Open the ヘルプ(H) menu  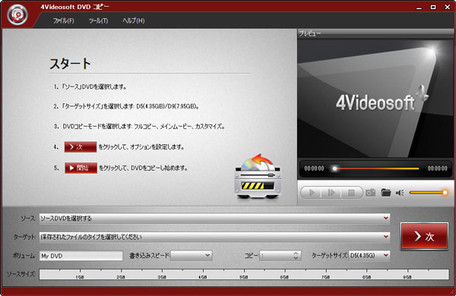[x=134, y=20]
